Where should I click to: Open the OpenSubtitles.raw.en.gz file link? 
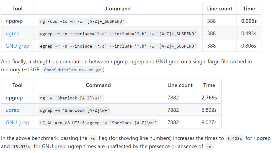point(72,70)
